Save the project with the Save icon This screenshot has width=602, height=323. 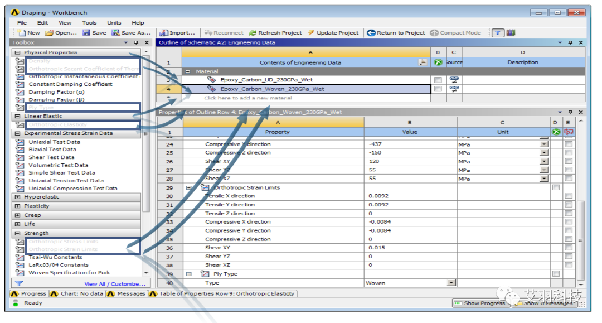coord(86,33)
